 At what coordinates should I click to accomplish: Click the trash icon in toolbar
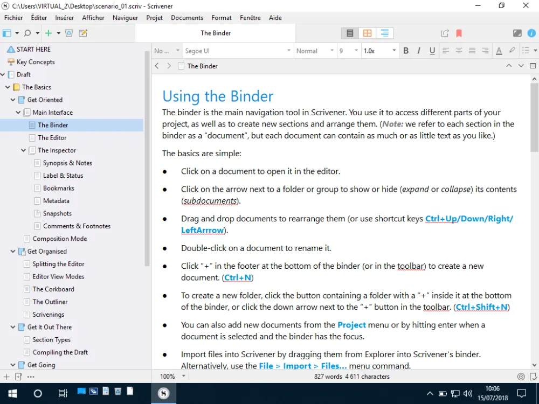69,33
